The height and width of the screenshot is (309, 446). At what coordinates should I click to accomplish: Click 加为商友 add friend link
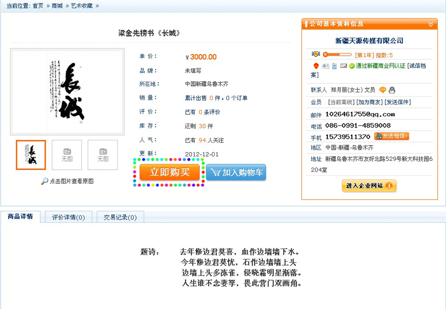pos(370,102)
